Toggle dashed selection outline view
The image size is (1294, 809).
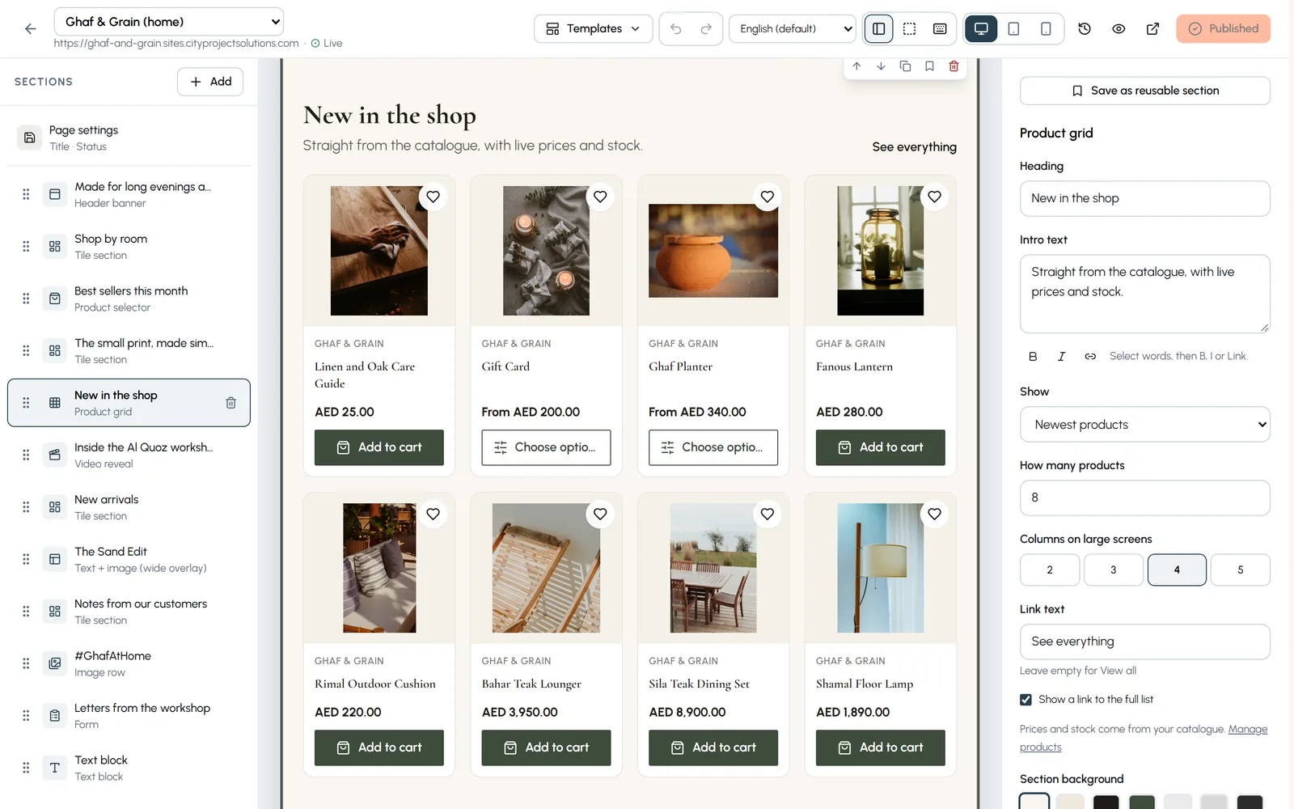(909, 28)
